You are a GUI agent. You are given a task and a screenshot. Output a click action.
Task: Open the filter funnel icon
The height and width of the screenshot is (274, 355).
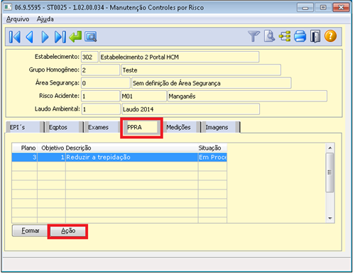254,36
